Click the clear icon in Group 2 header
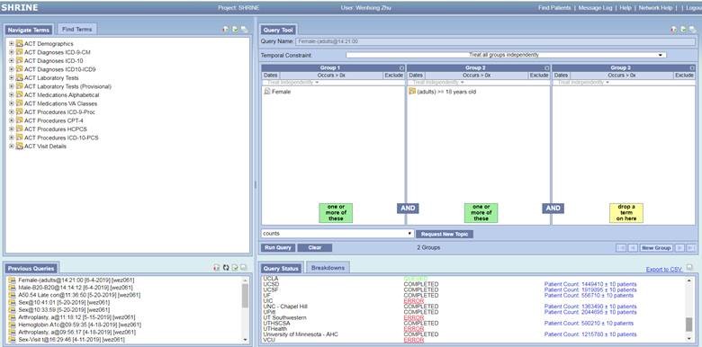 click(x=546, y=68)
